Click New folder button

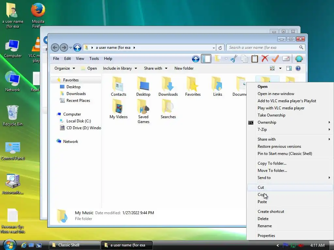(184, 68)
